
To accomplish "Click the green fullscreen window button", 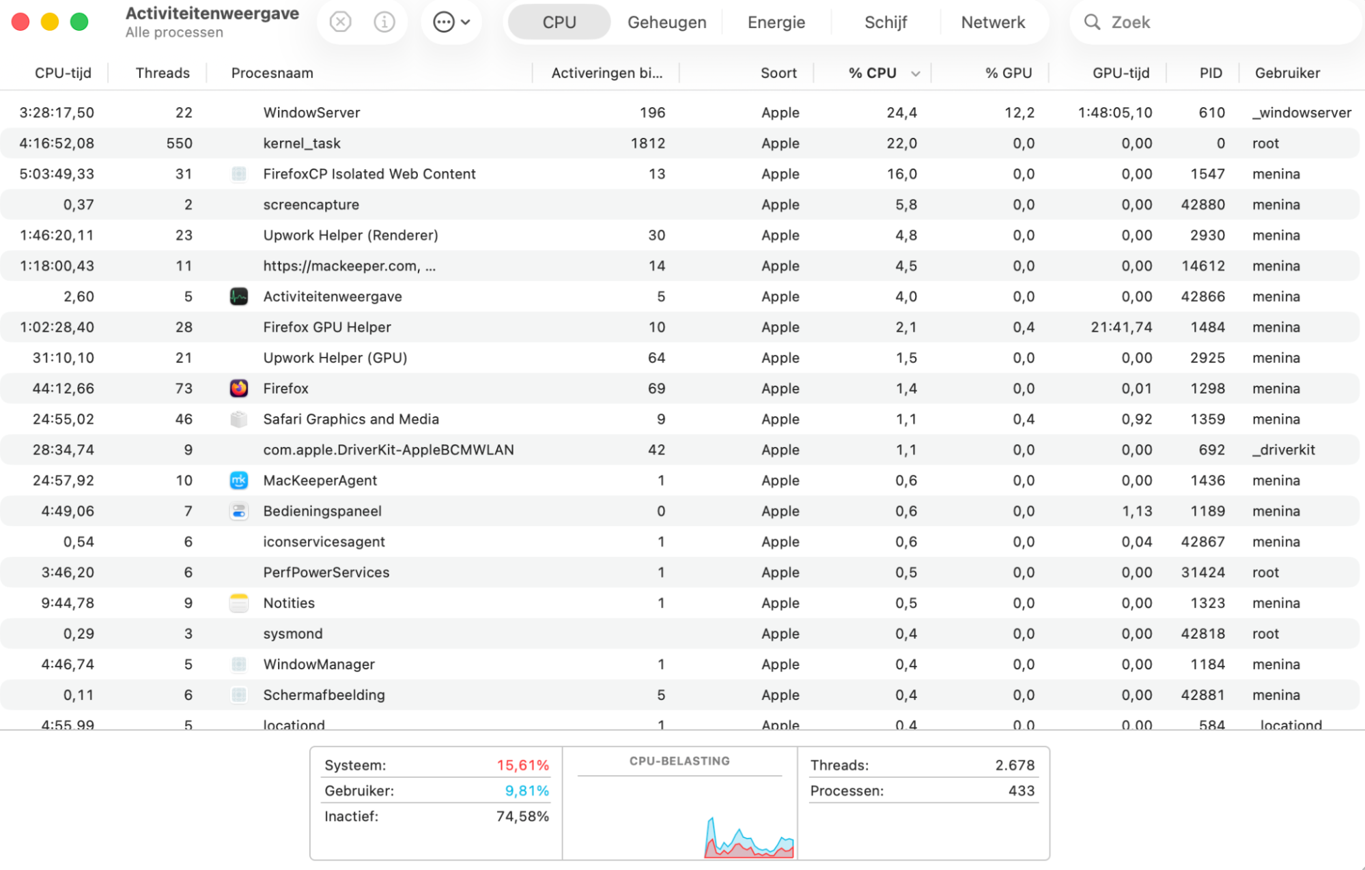I will pyautogui.click(x=79, y=22).
